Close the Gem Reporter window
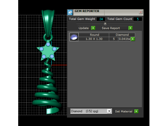Viewport: 168px width, 126px height. (141, 12)
